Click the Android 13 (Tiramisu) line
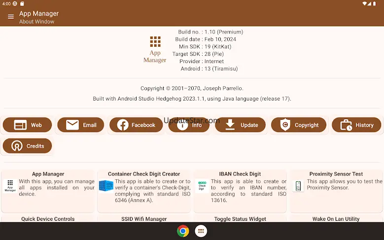The width and height of the screenshot is (384, 240). tap(209, 69)
